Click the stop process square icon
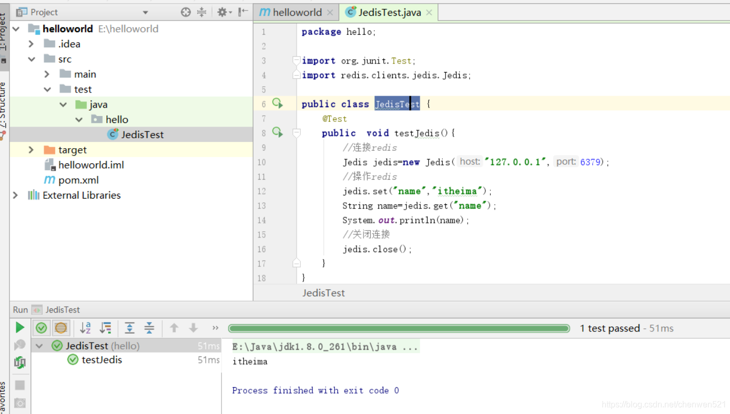Screen dimensions: 730x414 20,385
